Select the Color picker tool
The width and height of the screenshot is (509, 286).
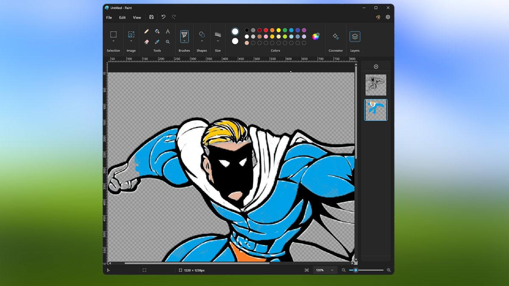coord(157,41)
